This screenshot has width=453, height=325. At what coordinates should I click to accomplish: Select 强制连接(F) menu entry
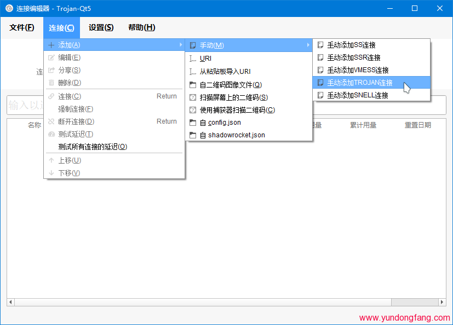(114, 109)
